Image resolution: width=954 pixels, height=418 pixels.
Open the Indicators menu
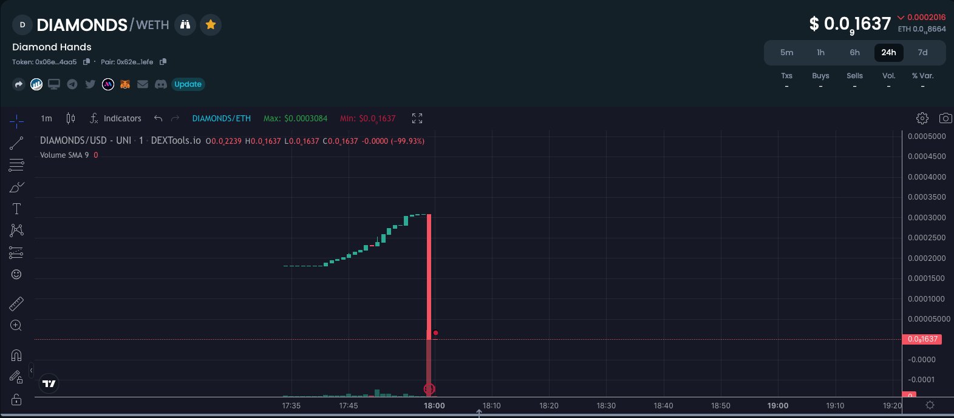(115, 118)
